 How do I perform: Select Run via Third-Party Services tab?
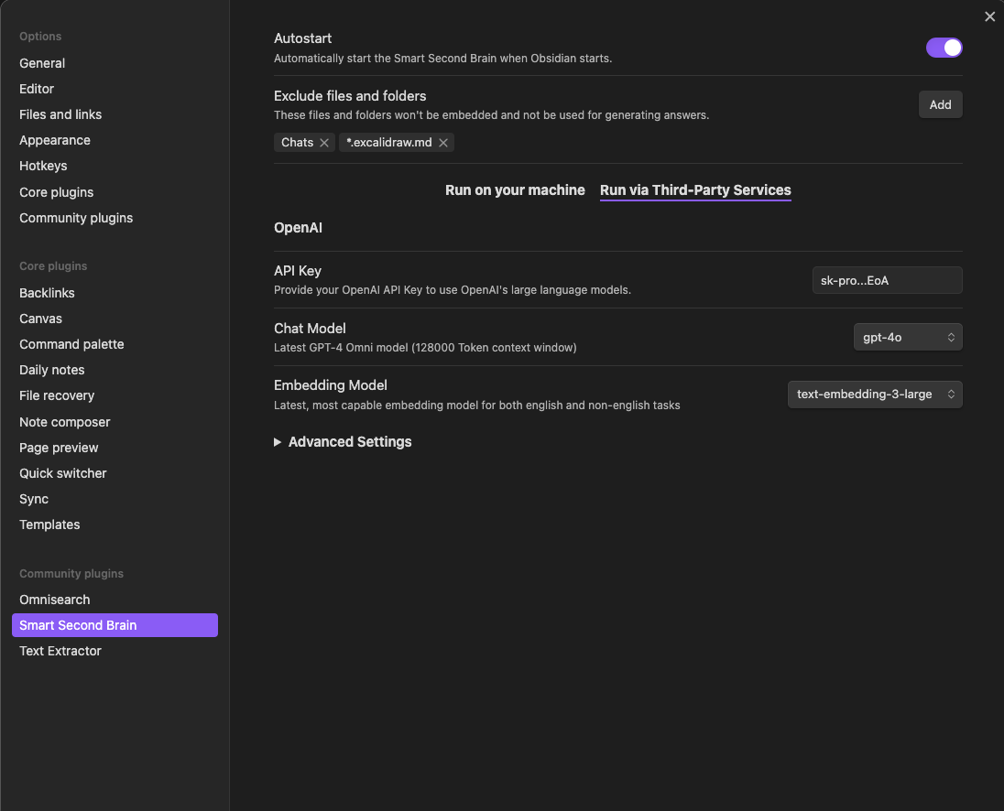coord(695,190)
